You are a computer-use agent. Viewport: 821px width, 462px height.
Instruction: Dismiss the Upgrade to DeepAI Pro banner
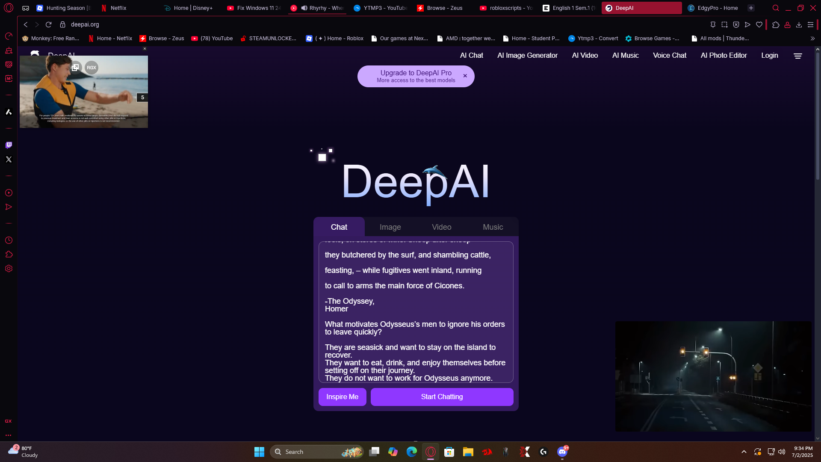click(x=465, y=76)
